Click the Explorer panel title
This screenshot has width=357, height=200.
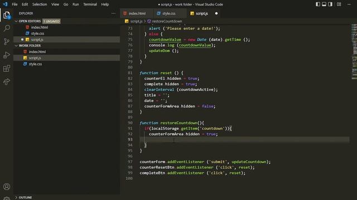[26, 13]
